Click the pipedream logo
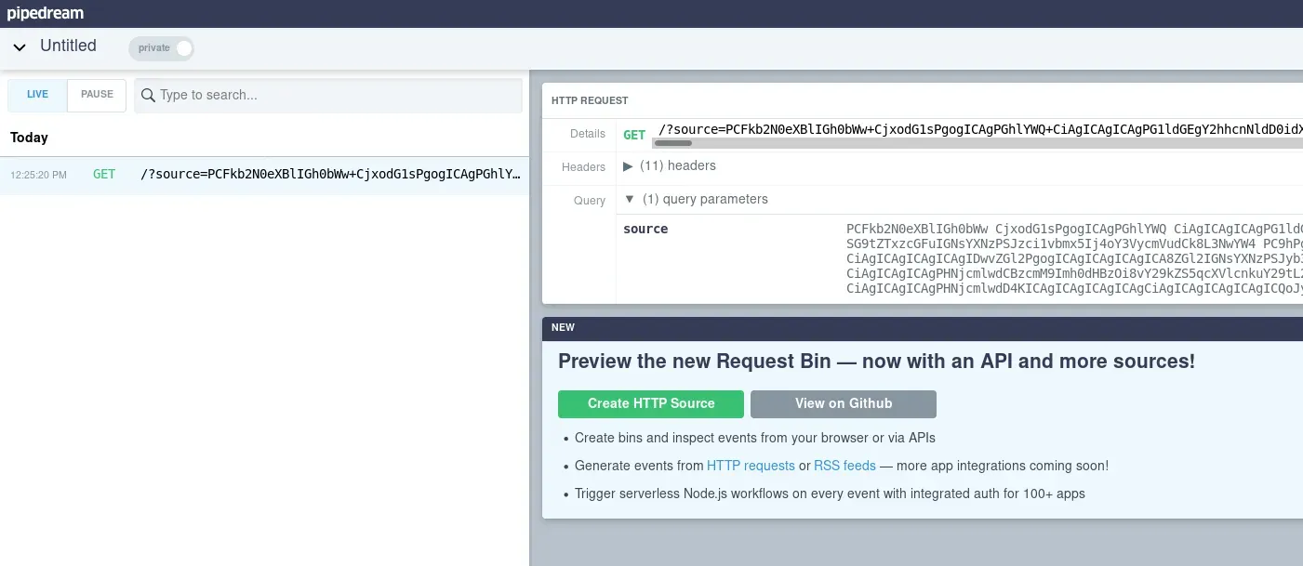Screen dimensions: 1303x566 [x=46, y=13]
